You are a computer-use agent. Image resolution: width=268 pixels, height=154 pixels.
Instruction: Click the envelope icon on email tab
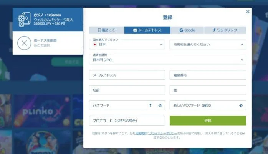135,30
